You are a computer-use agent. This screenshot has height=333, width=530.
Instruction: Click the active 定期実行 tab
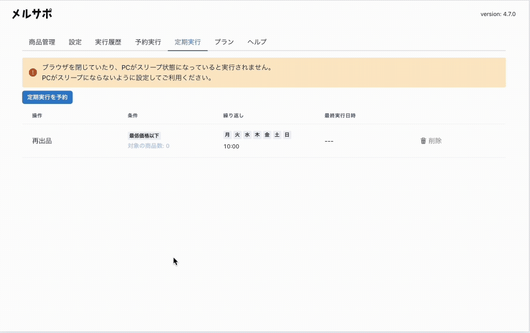tap(187, 42)
